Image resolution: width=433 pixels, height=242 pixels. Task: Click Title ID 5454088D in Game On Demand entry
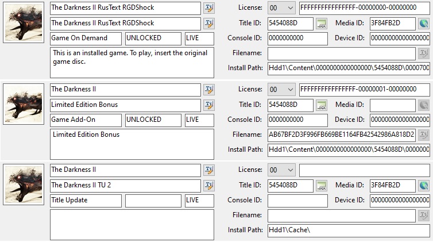coord(291,24)
